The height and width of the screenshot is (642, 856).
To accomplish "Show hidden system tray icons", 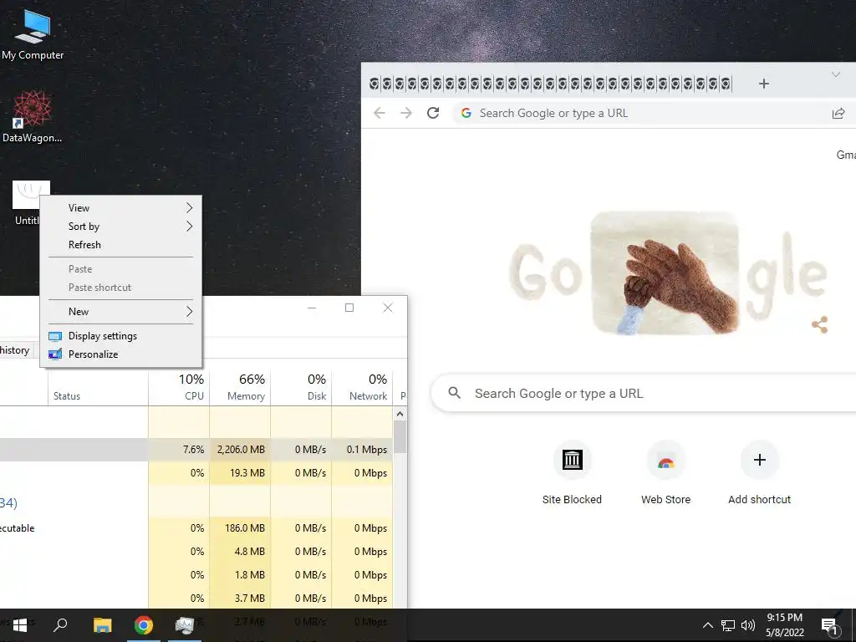I will (707, 625).
